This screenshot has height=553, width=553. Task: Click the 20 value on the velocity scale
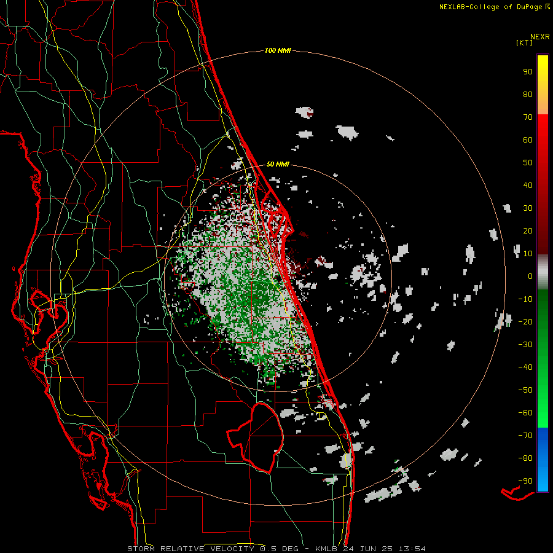[528, 230]
